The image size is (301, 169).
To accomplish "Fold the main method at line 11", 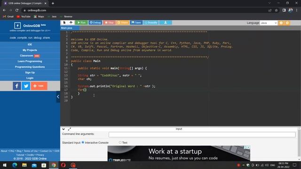I will click(70, 68).
